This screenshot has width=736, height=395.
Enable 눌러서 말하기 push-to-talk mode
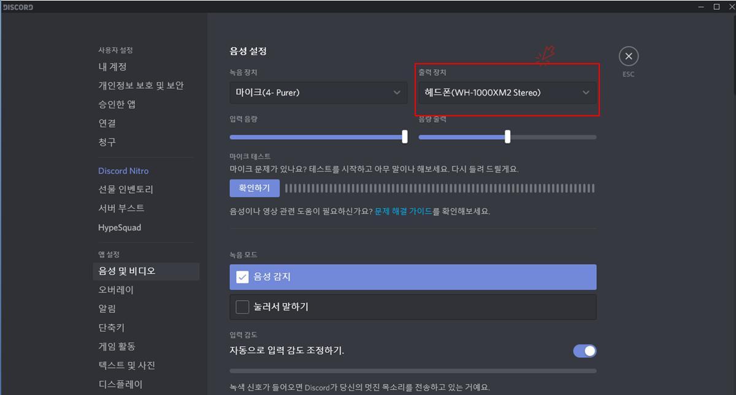pos(242,307)
